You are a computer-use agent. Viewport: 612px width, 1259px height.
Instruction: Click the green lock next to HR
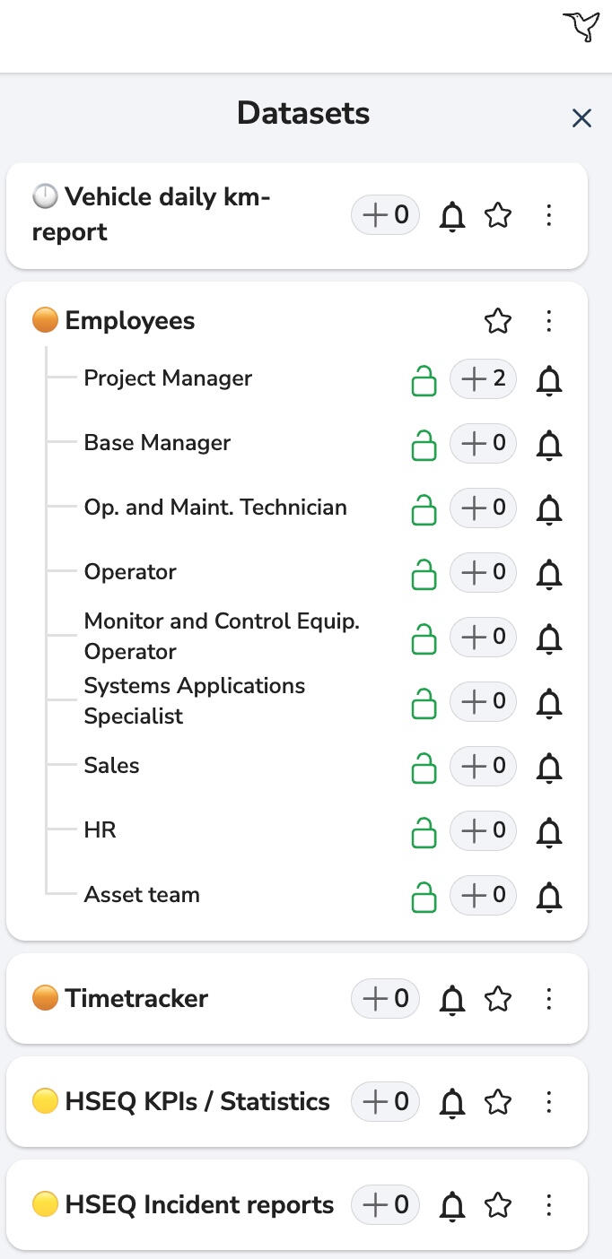coord(424,832)
